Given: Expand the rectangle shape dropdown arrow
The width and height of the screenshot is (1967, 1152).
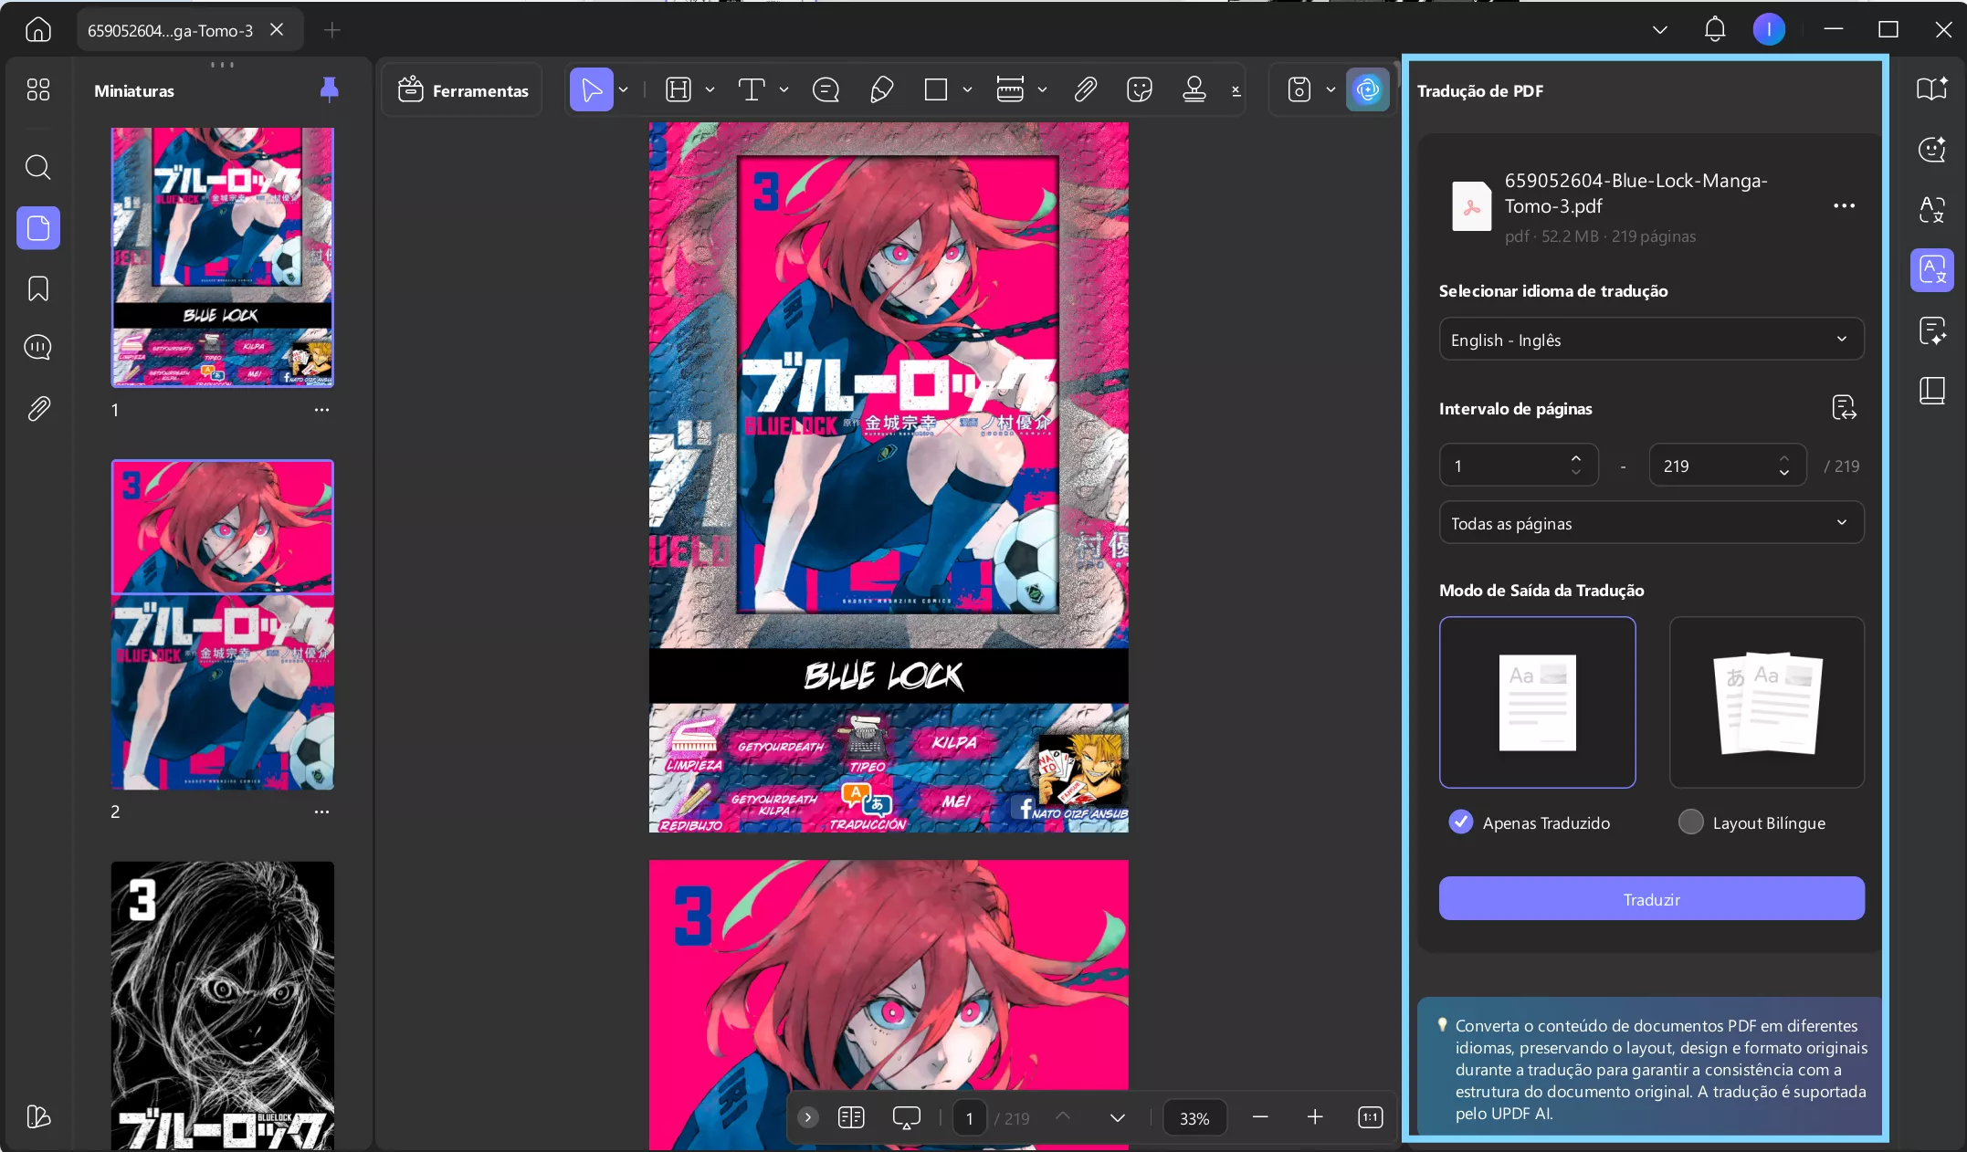Looking at the screenshot, I should [967, 89].
